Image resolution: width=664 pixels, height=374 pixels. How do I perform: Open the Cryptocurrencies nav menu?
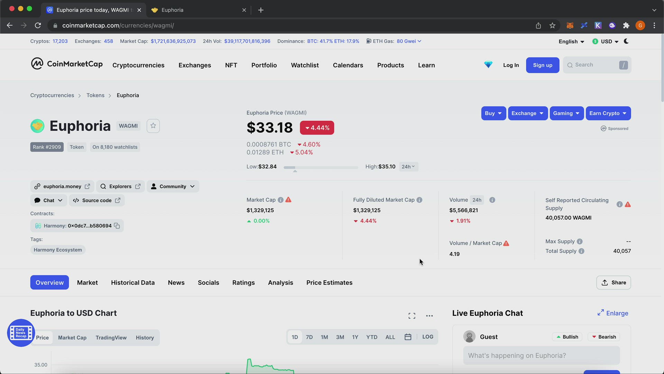(x=138, y=65)
